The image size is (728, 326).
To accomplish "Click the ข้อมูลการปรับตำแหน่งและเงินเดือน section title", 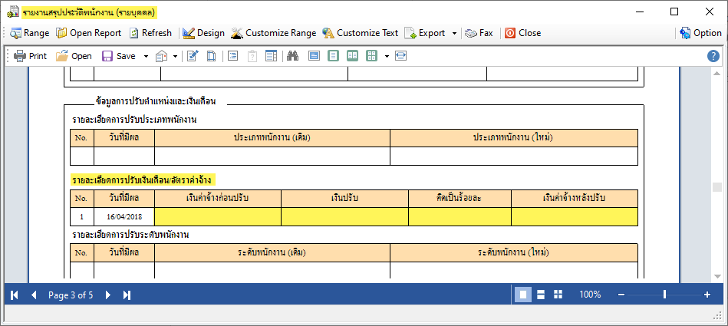I will (x=156, y=100).
